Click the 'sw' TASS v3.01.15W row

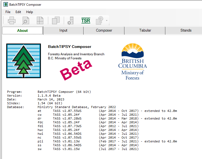[x=88, y=149]
